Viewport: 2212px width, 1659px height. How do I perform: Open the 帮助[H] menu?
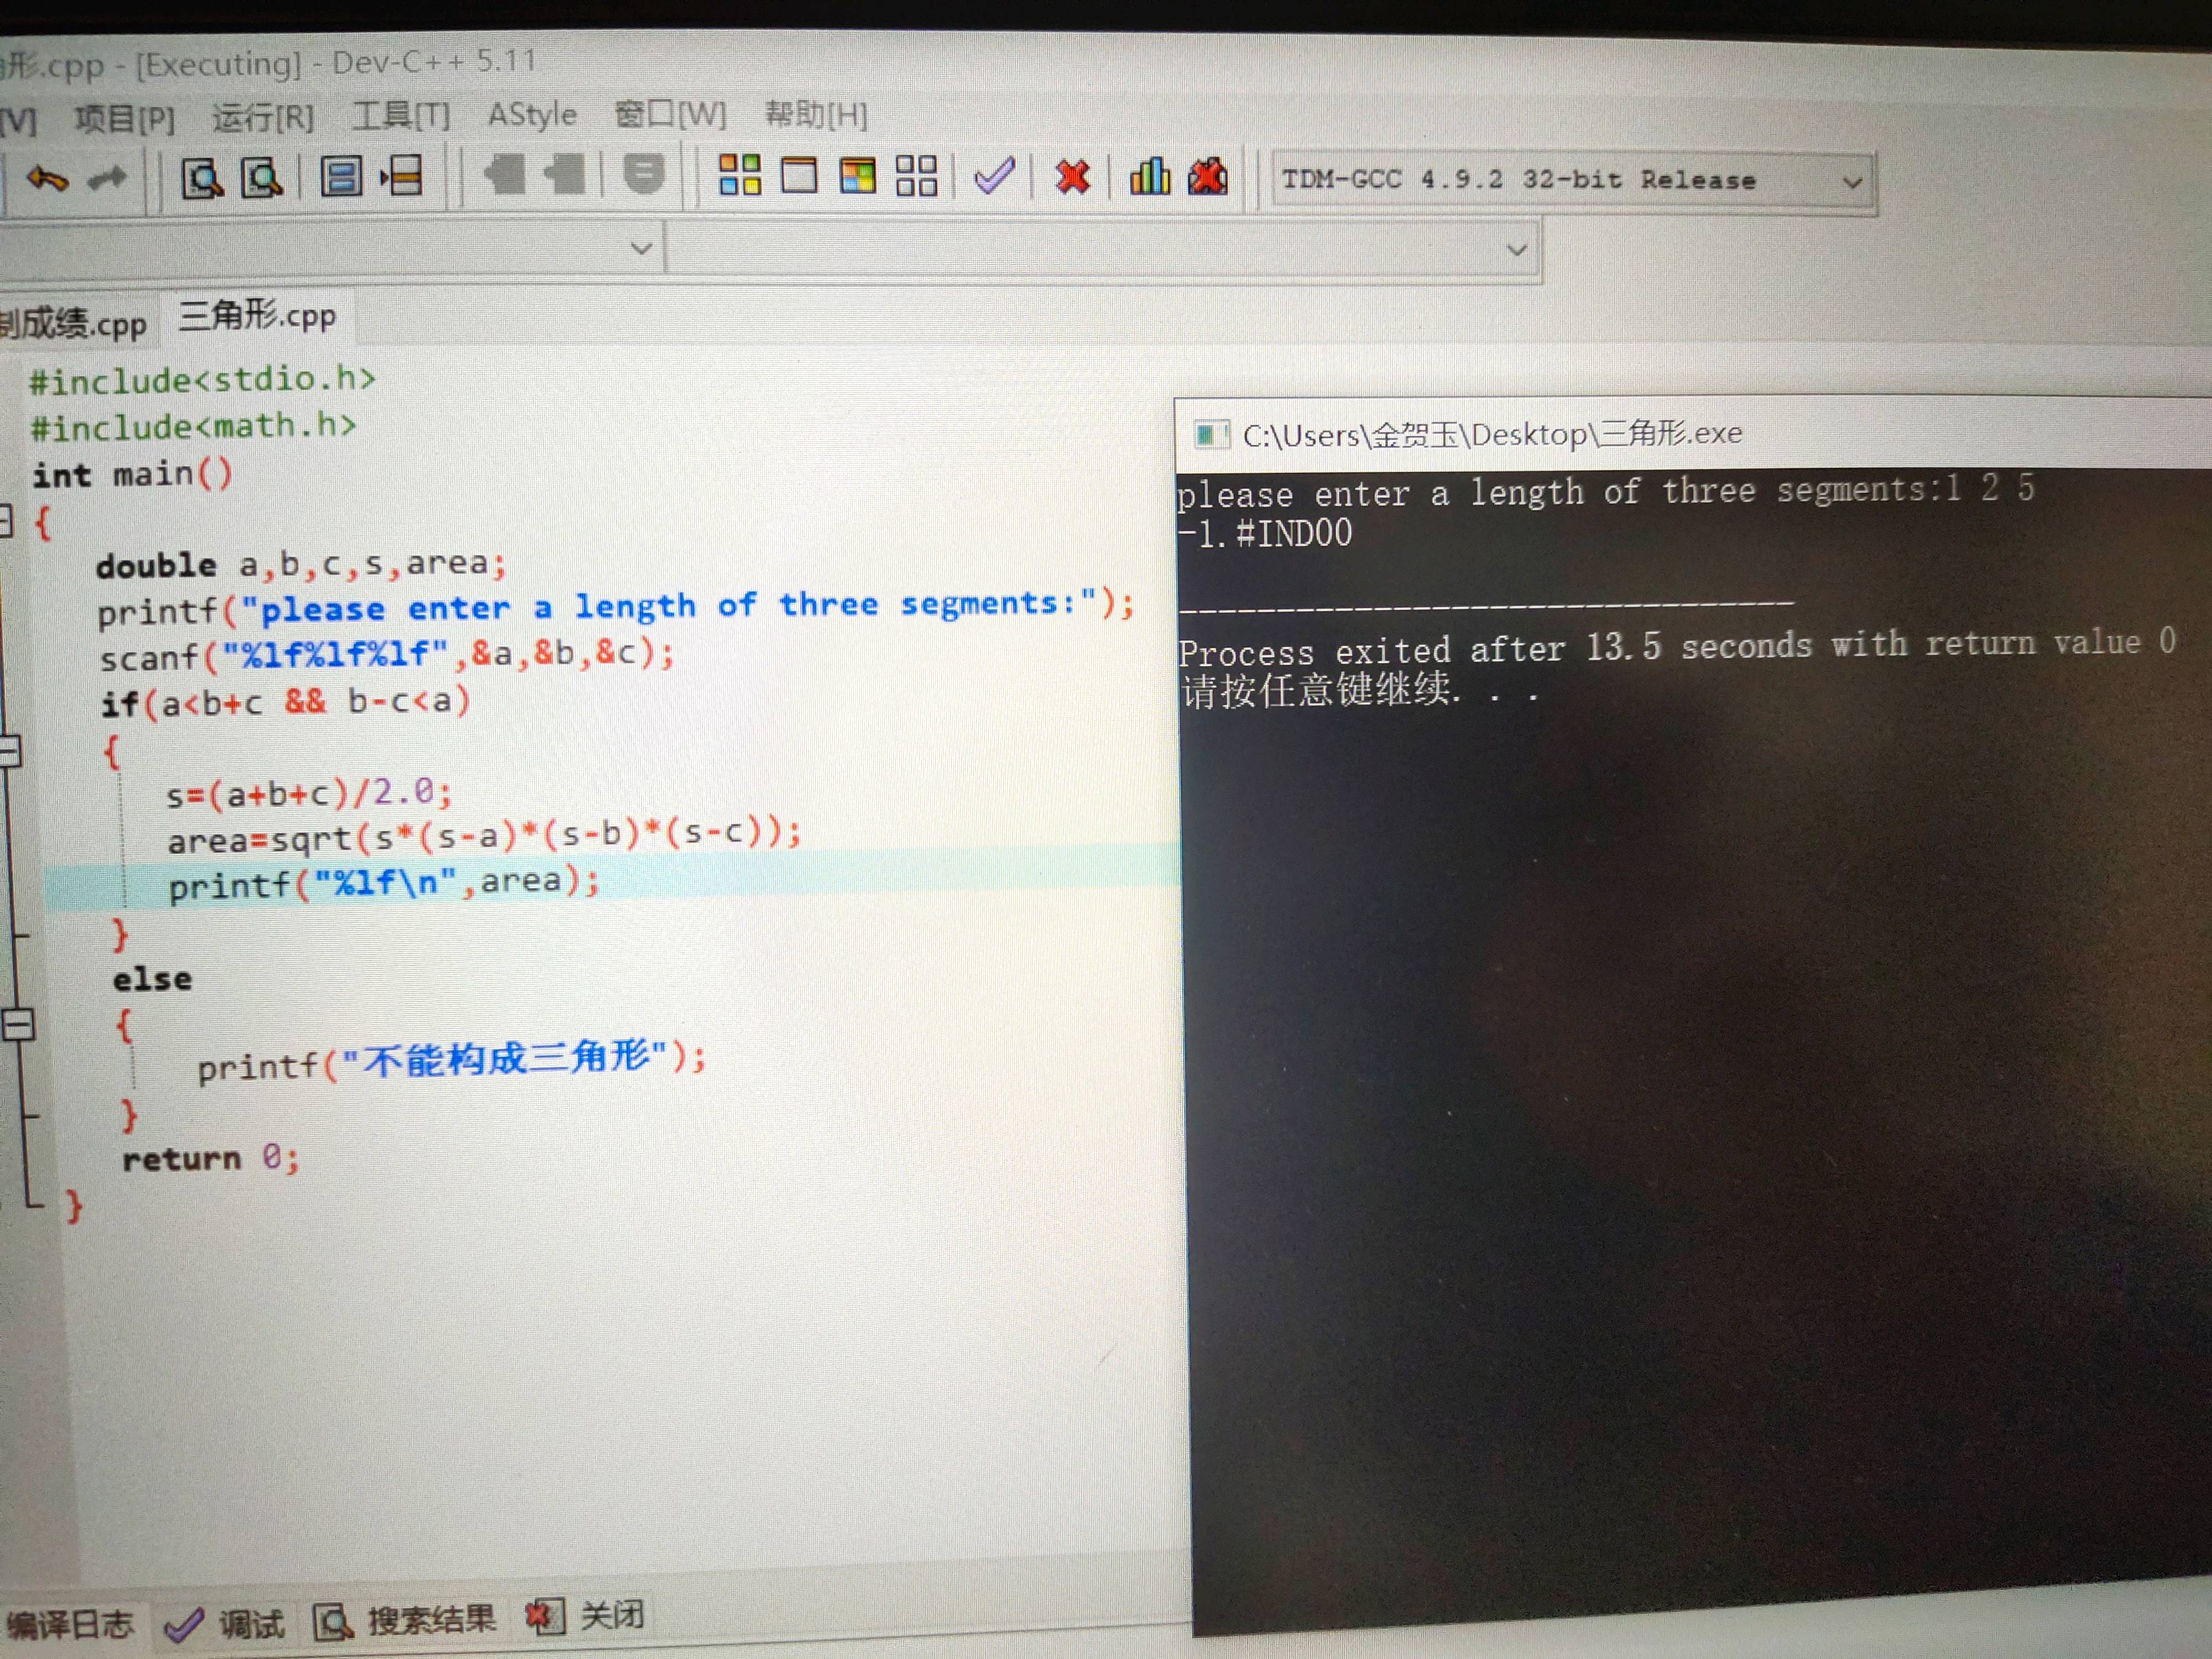coord(816,115)
